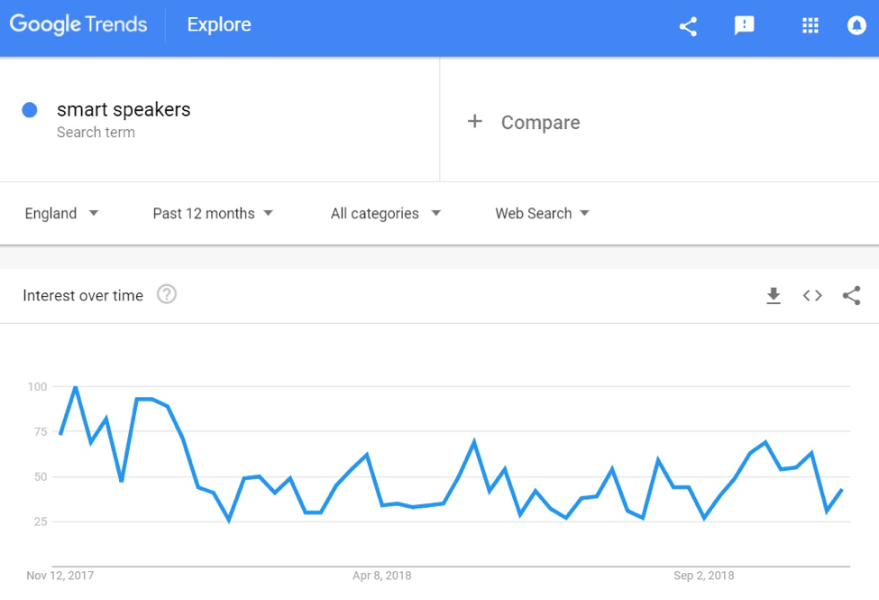Click the help icon beside Interest over time
The image size is (879, 600).
(x=167, y=294)
